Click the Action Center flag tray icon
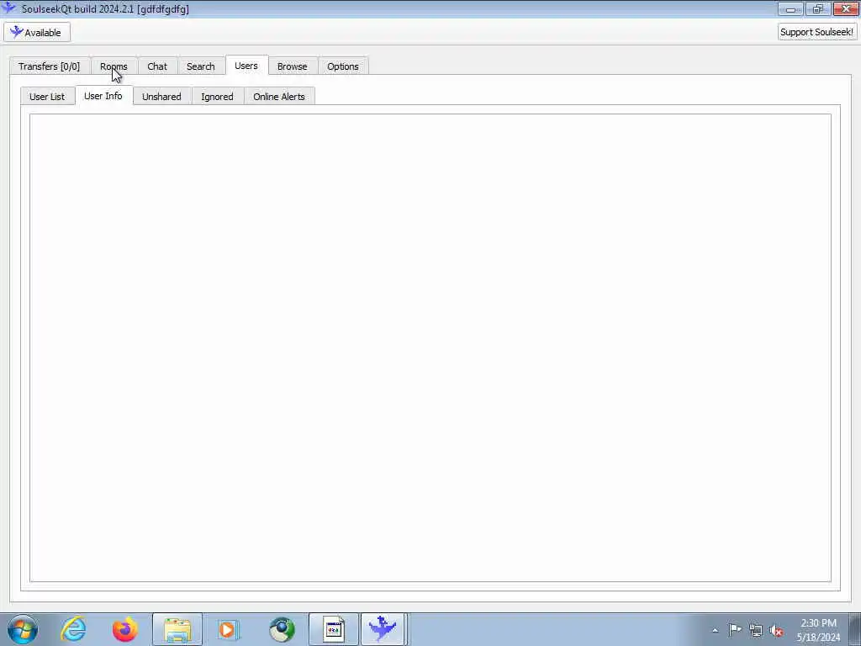This screenshot has height=646, width=861. [735, 630]
